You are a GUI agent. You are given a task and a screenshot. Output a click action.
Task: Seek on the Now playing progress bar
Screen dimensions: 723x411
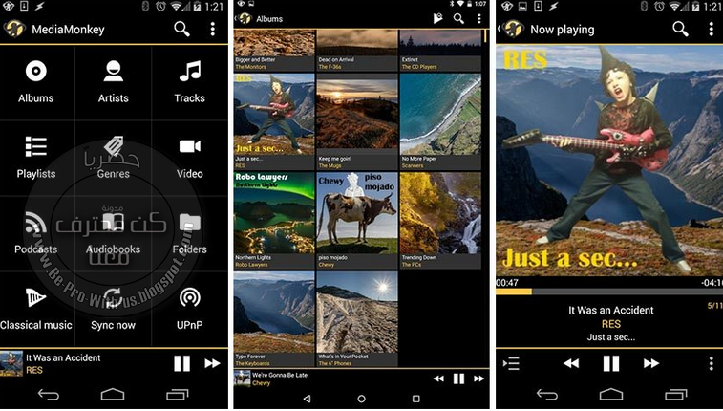tap(609, 292)
